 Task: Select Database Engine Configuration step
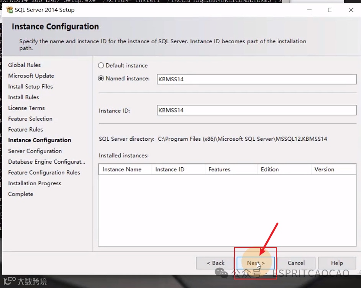tap(46, 162)
